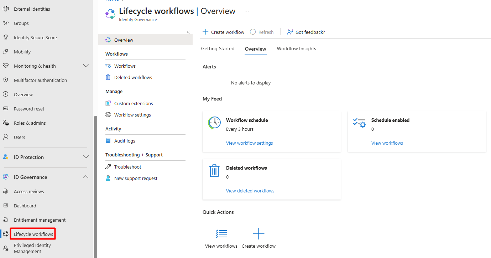Expand the Monitoring & health section
This screenshot has height=258, width=491.
coord(86,66)
